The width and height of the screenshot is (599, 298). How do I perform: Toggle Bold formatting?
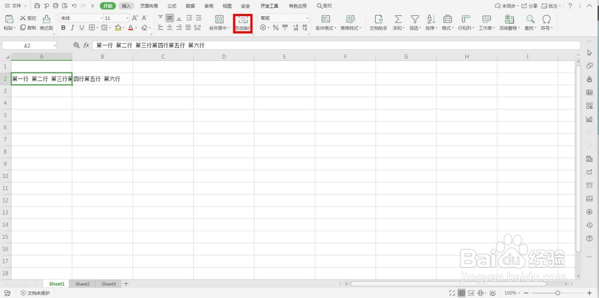pyautogui.click(x=63, y=28)
